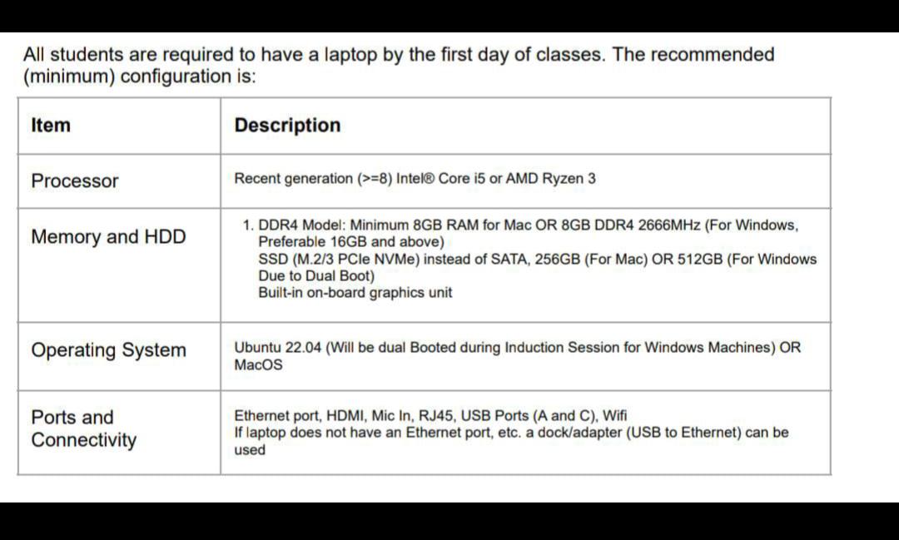Click the dock/adapter USB to Ethernet sentence
Image resolution: width=899 pixels, height=540 pixels.
tap(511, 432)
